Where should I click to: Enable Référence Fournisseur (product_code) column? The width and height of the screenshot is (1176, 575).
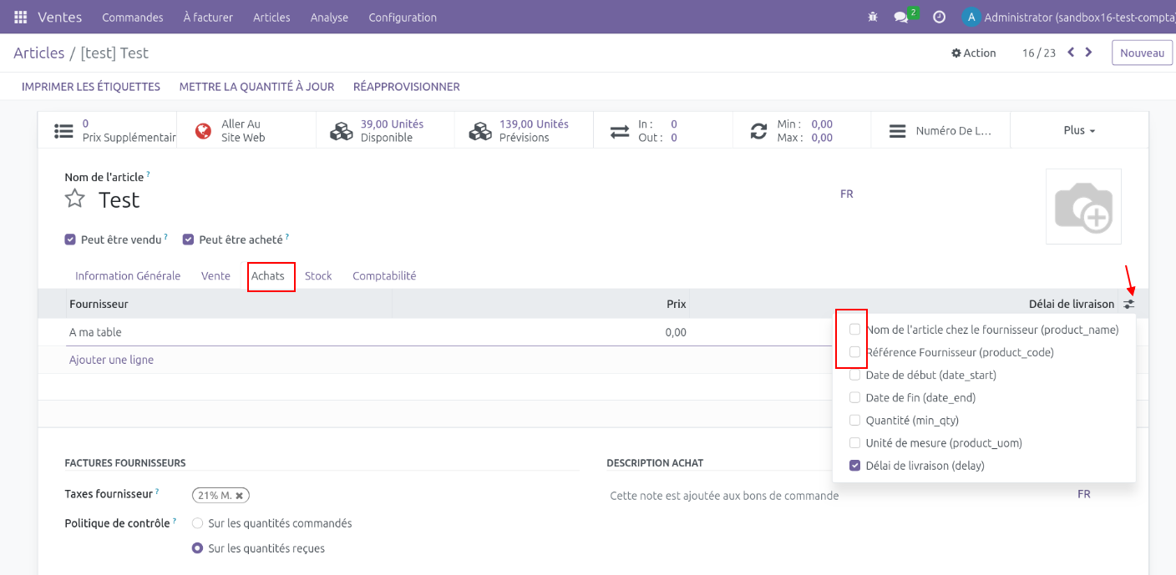coord(854,352)
